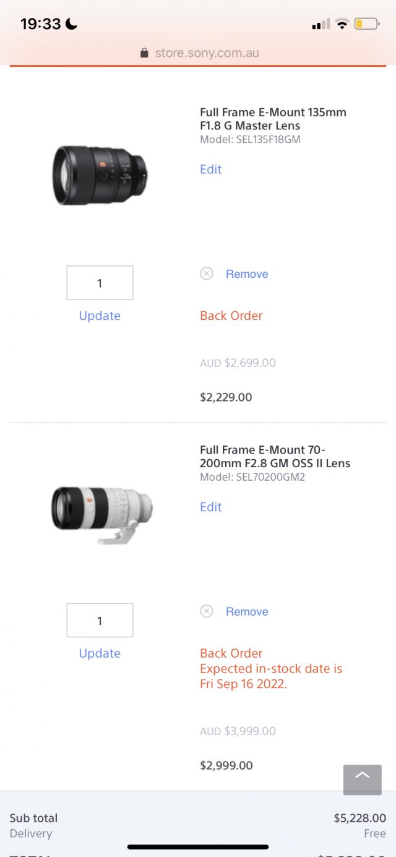Click Update under the 135mm lens quantity
This screenshot has width=396, height=857.
(100, 316)
